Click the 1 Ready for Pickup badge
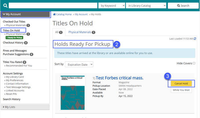The width and height of the screenshot is (200, 118). coord(14,38)
